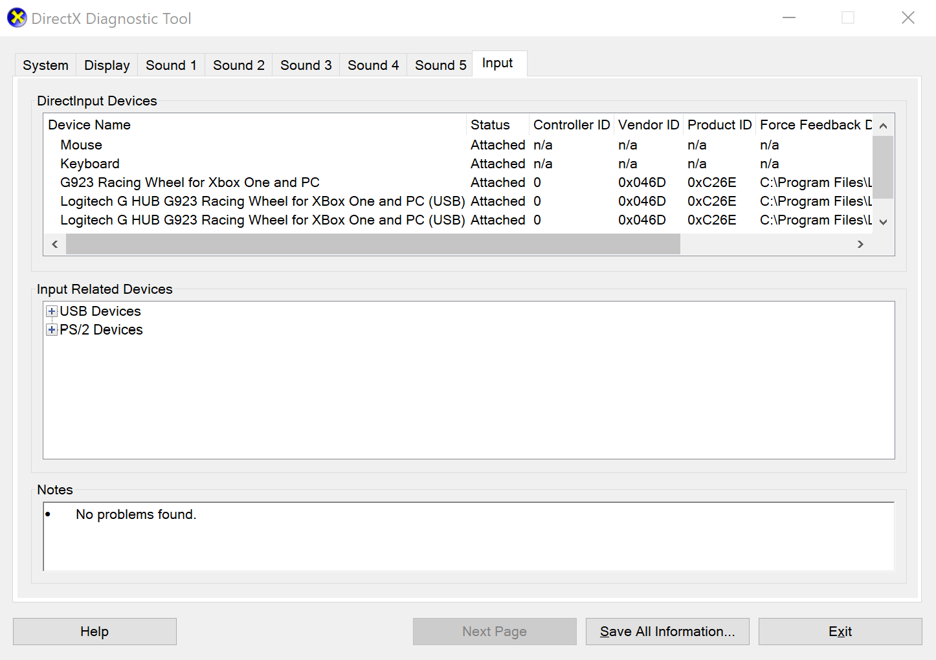Click the Help button
Image resolution: width=936 pixels, height=660 pixels.
(x=95, y=632)
